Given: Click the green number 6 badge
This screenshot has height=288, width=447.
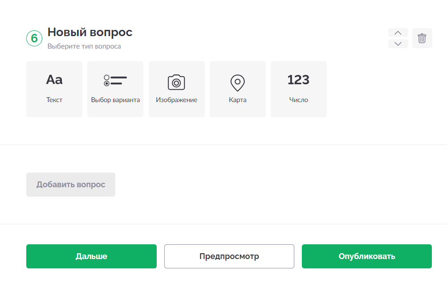Looking at the screenshot, I should (34, 38).
